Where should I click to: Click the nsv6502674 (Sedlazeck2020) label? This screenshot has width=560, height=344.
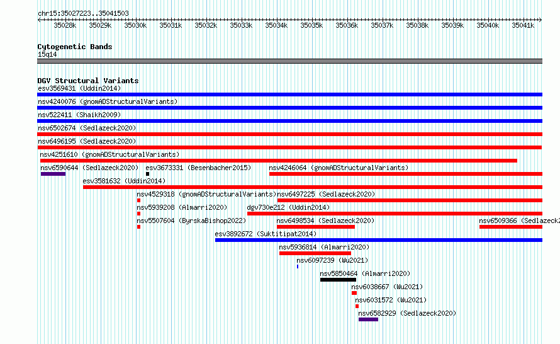(87, 128)
